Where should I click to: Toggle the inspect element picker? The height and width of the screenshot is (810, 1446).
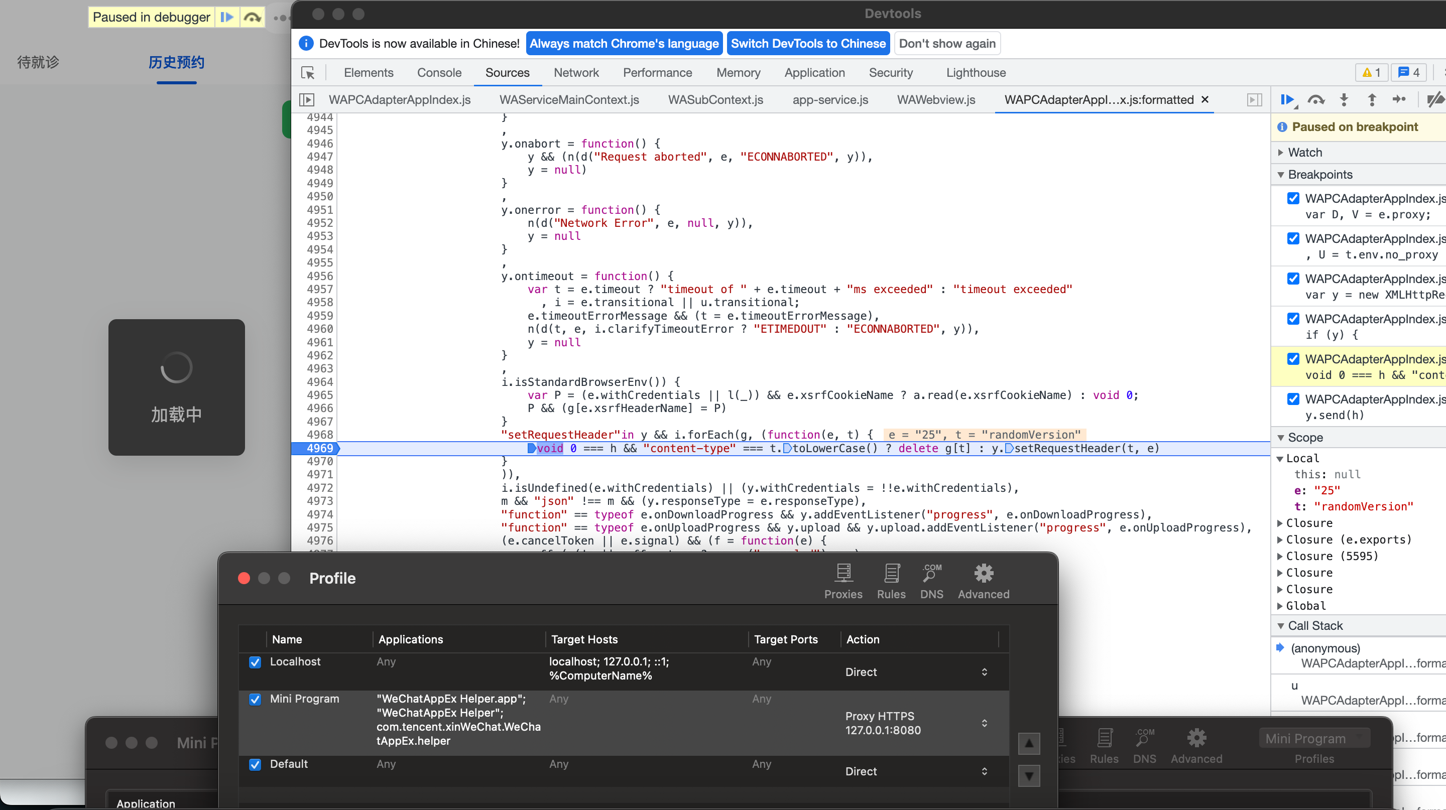[308, 73]
